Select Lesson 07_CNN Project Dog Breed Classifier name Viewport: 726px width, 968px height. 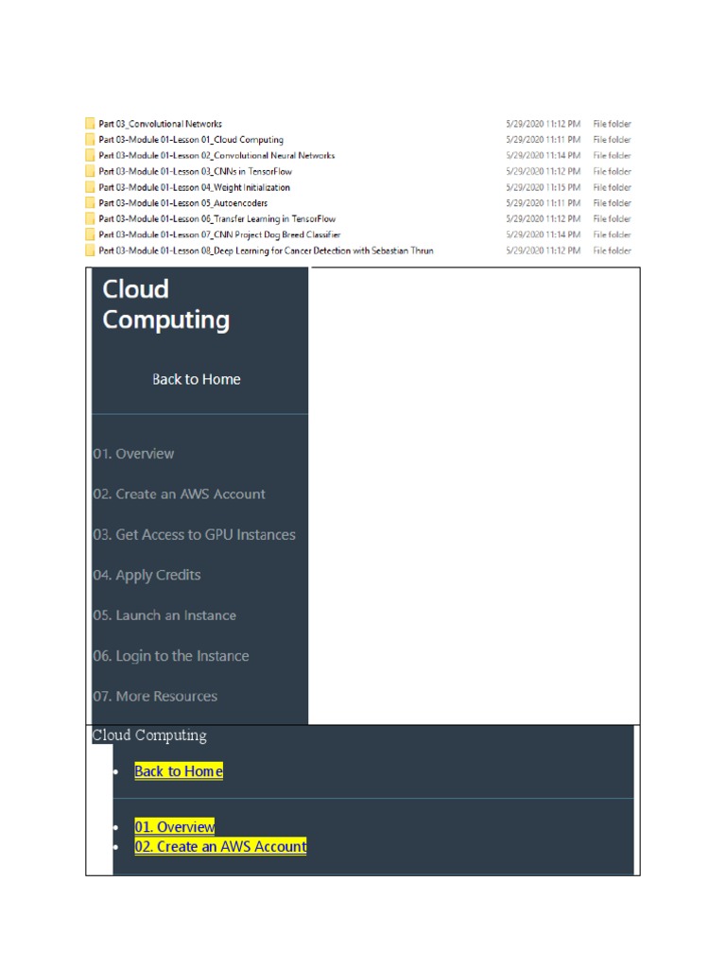point(219,234)
